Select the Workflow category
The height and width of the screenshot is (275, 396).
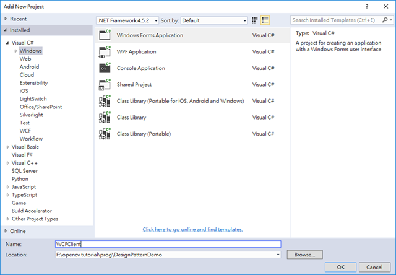coord(31,139)
